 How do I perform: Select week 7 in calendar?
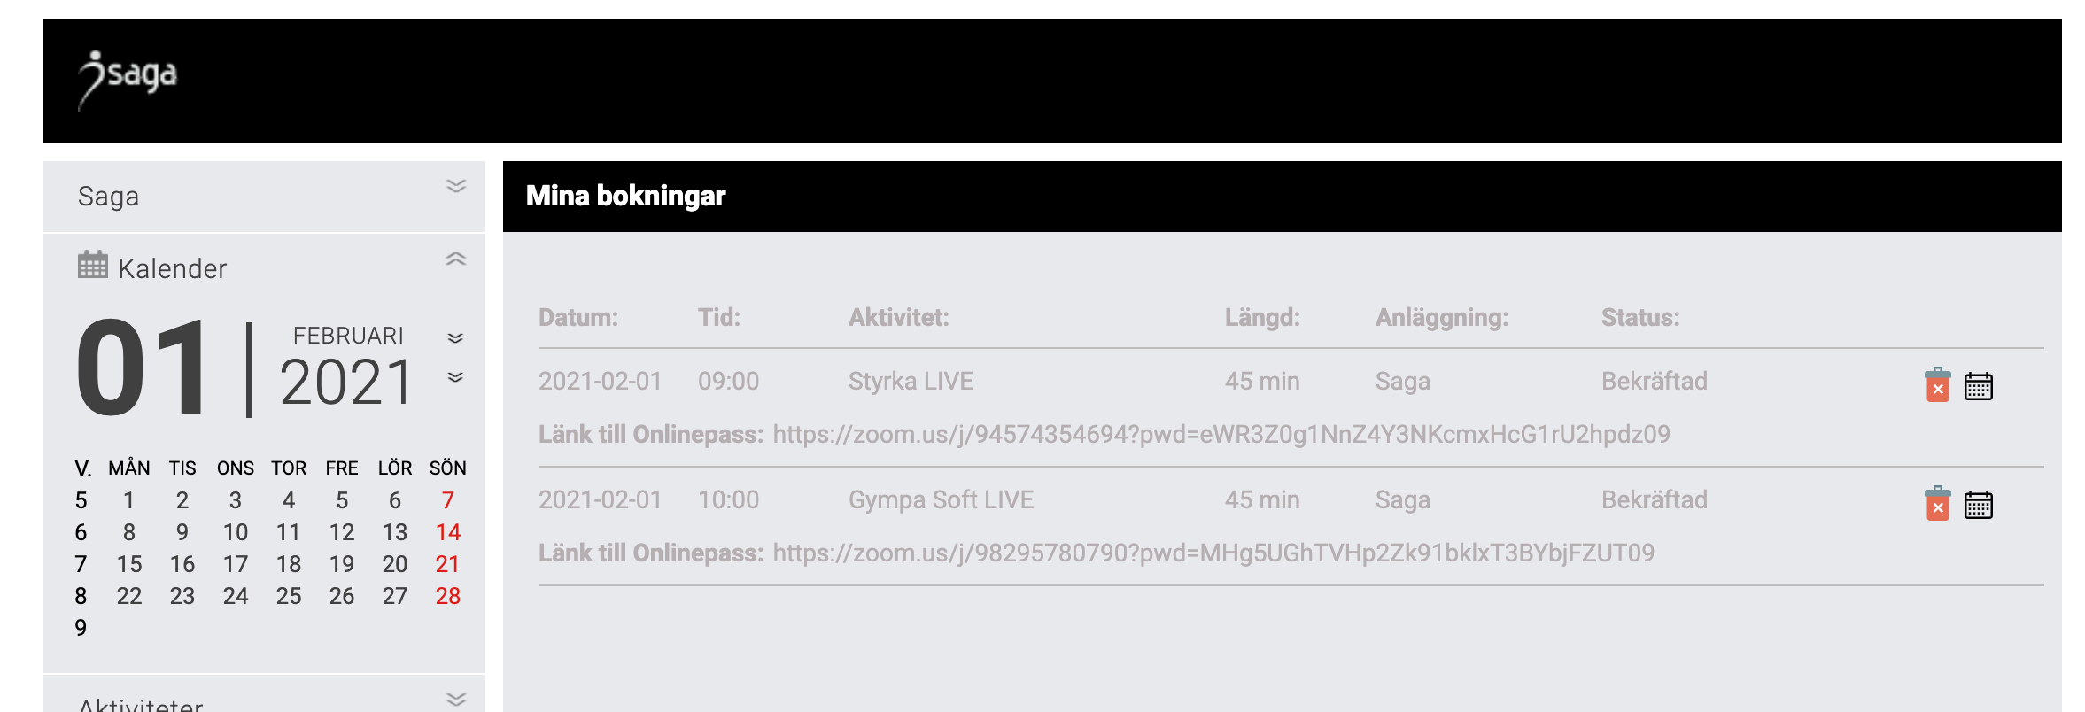coord(81,564)
